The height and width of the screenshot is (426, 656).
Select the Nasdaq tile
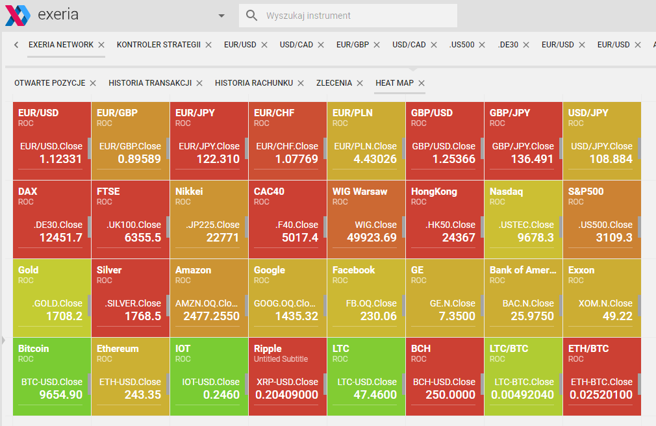524,219
